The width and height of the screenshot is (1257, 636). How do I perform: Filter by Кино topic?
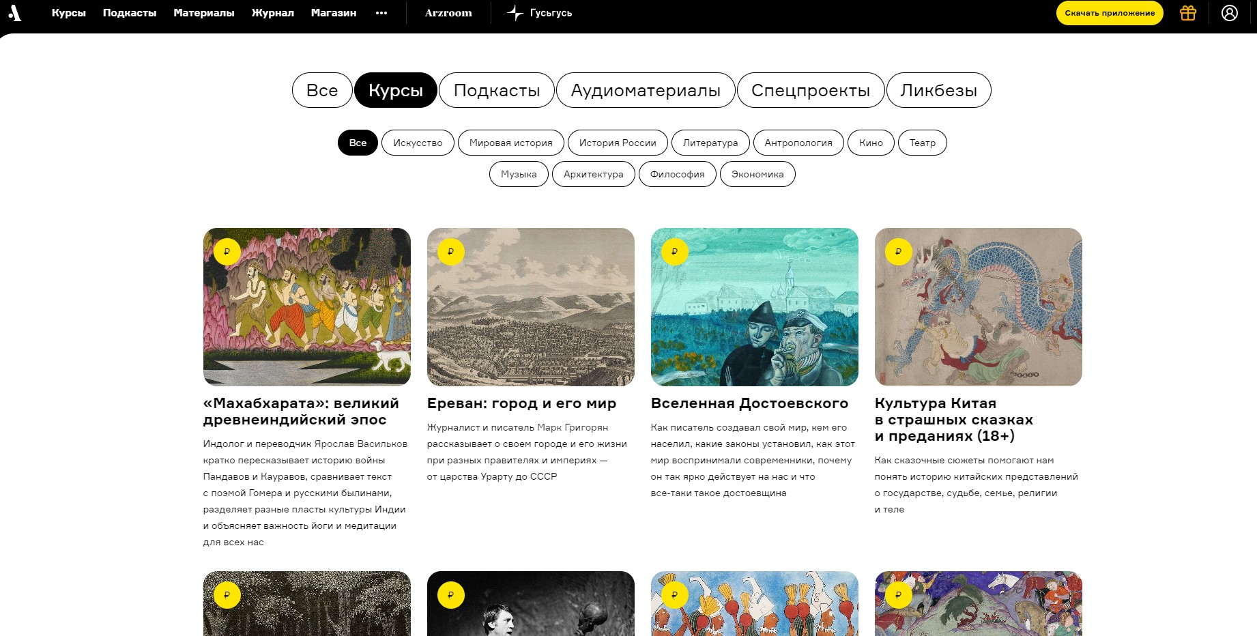point(871,143)
